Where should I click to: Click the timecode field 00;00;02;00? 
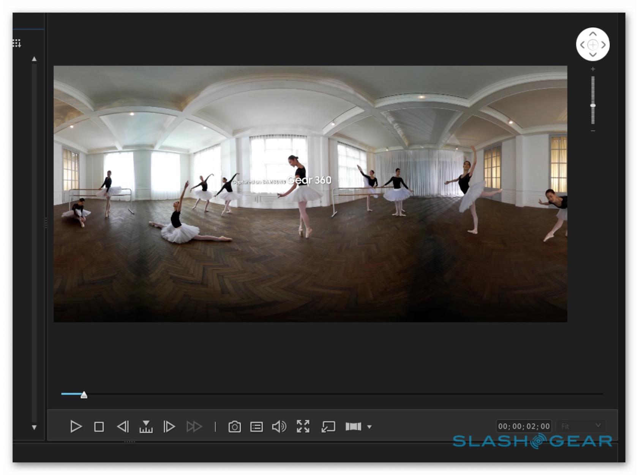pyautogui.click(x=524, y=426)
